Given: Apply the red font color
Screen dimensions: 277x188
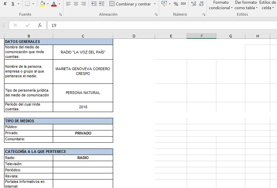Looking at the screenshot, I should point(54,4).
